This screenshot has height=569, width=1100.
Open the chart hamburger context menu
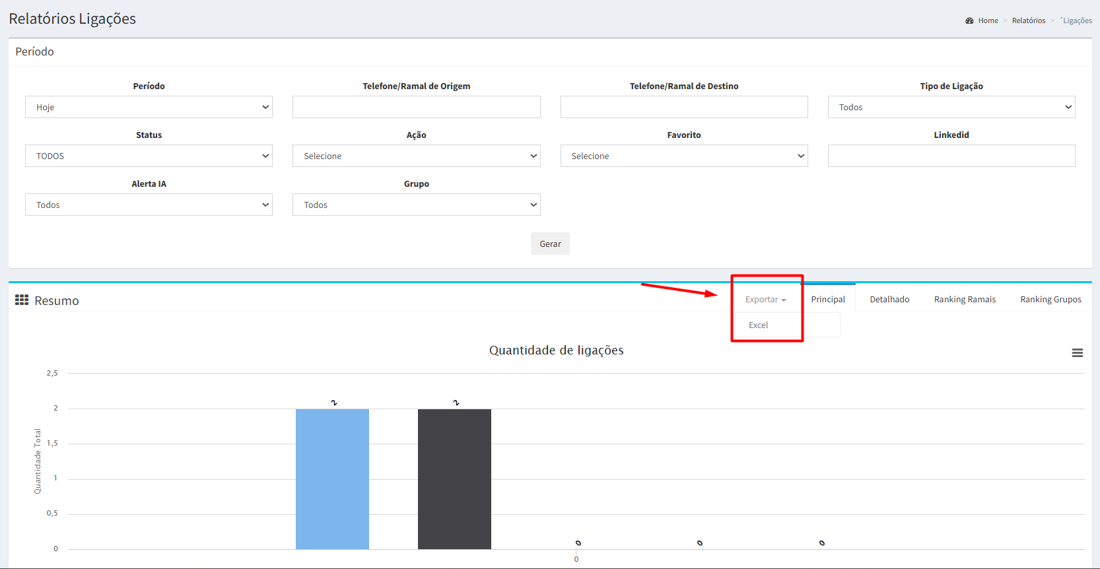coord(1077,353)
